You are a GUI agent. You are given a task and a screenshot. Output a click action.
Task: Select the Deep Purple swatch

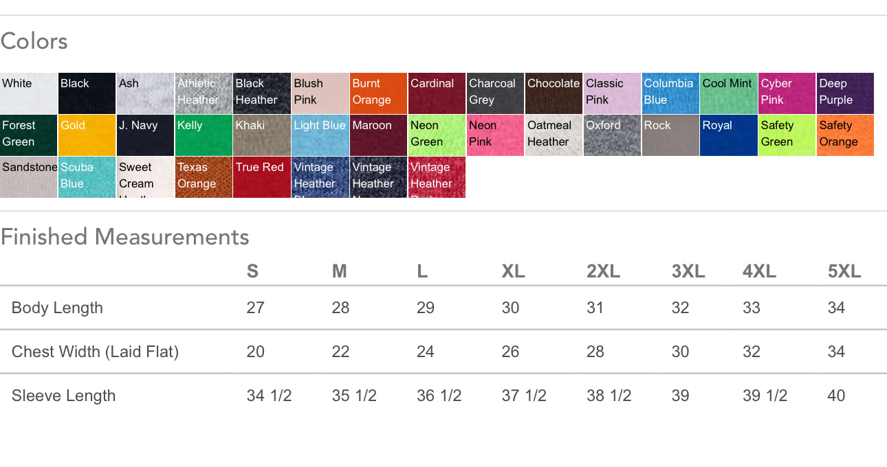[845, 93]
